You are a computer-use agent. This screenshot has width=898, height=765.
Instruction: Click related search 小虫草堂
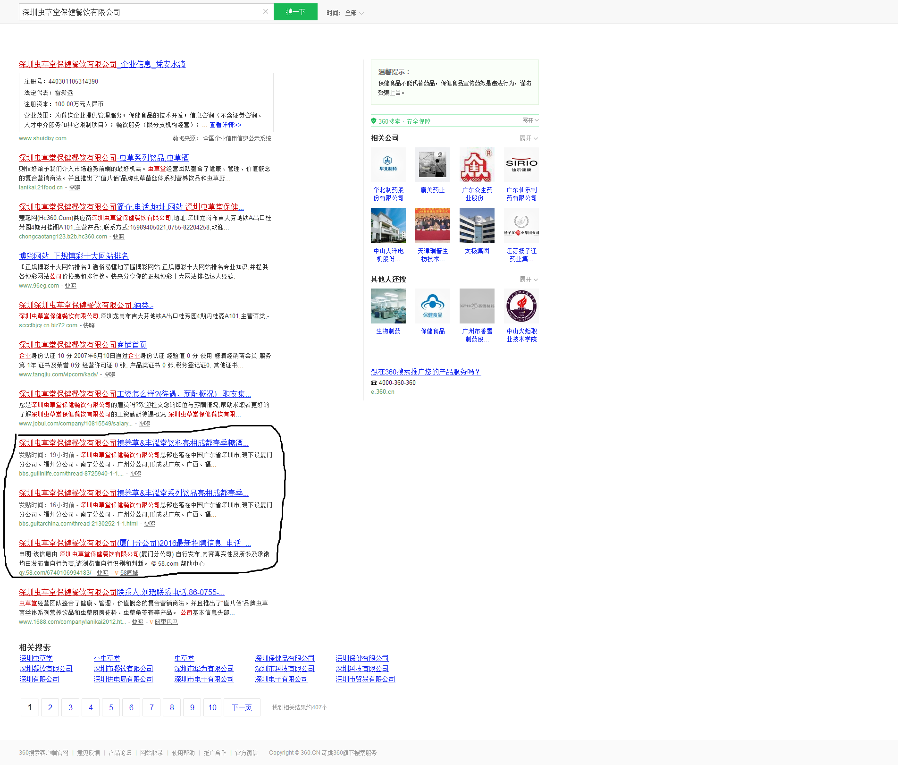[107, 658]
